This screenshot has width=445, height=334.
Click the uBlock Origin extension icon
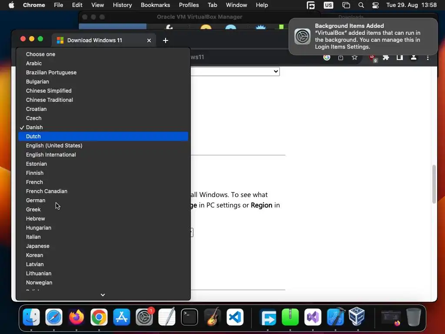coord(373,58)
